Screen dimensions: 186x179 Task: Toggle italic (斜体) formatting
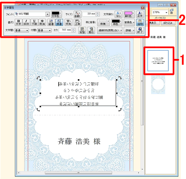coord(26,22)
